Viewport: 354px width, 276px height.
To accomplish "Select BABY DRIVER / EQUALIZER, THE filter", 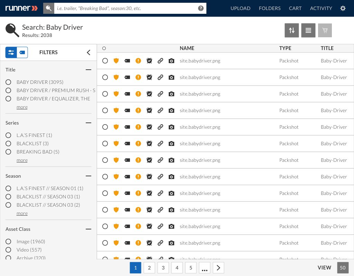I will tap(8, 99).
